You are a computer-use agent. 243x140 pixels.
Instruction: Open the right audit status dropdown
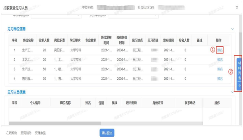[133, 15]
